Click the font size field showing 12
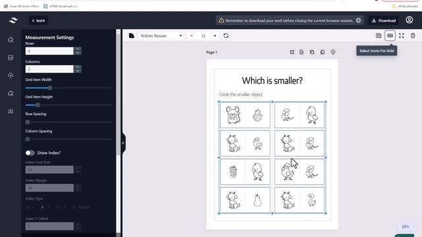Image resolution: width=422 pixels, height=237 pixels. [x=203, y=36]
